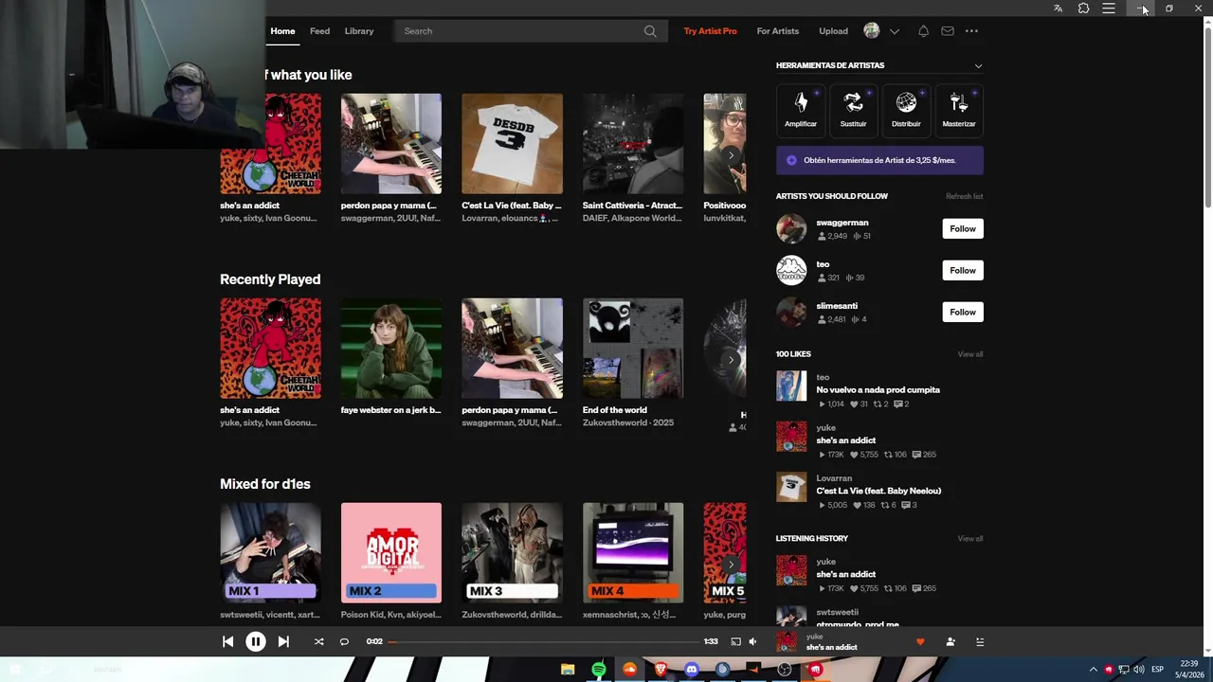Image resolution: width=1213 pixels, height=682 pixels.
Task: Open MIX 1 playlist cover
Action: click(x=270, y=553)
